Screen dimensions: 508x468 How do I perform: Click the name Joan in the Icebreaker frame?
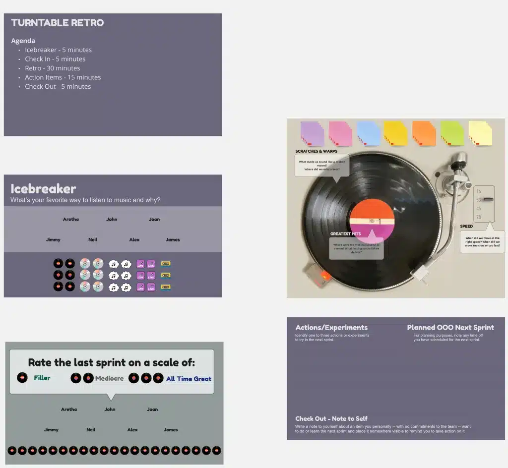[154, 219]
